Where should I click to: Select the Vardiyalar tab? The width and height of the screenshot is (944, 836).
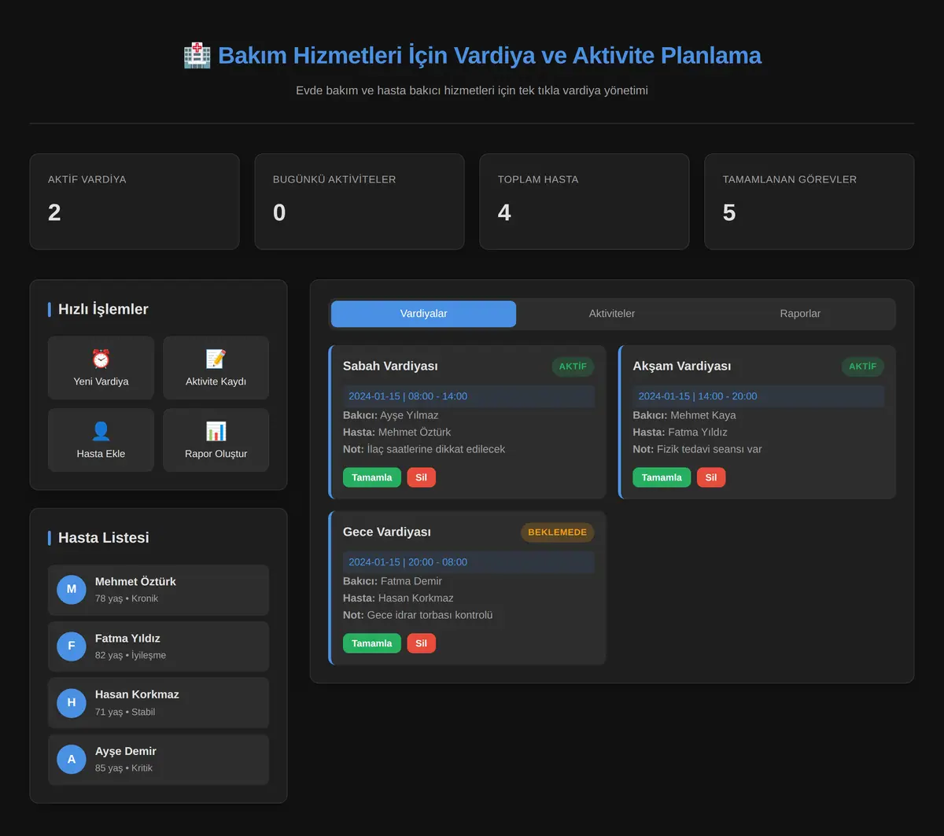tap(424, 314)
